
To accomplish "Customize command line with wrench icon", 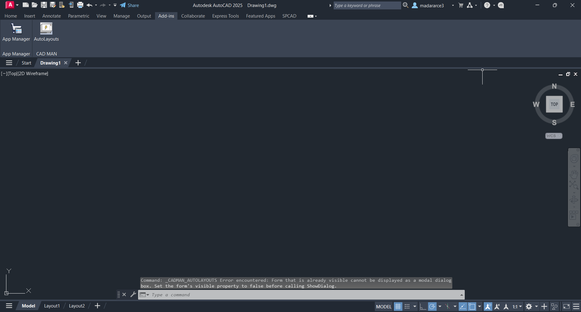I will [133, 294].
